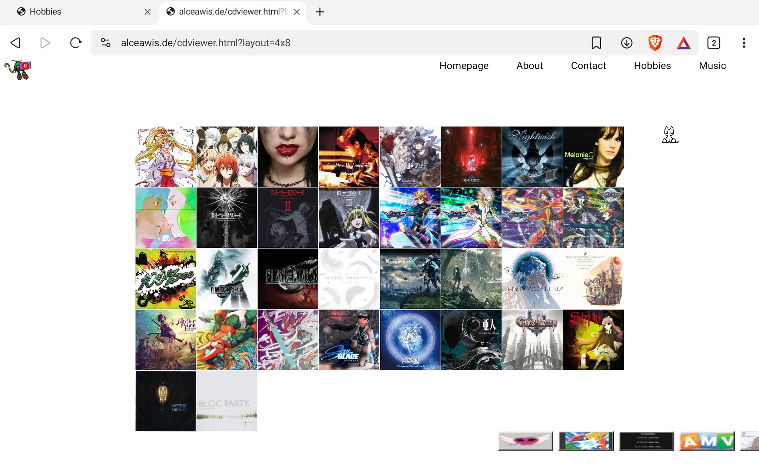The height and width of the screenshot is (474, 759).
Task: Click the forward navigation arrow
Action: coord(45,43)
